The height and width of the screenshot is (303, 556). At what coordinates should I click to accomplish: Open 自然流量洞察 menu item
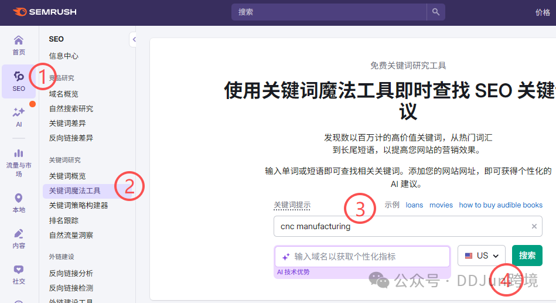[x=71, y=235]
